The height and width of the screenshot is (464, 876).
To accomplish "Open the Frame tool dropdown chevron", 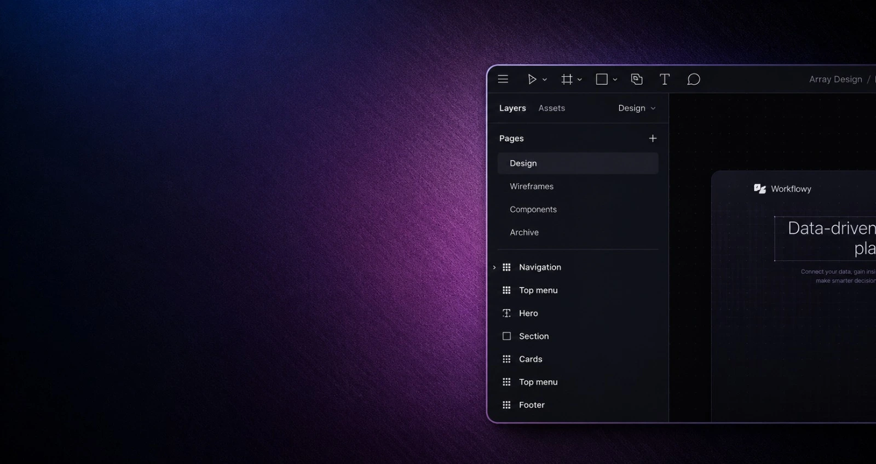I will pyautogui.click(x=580, y=80).
